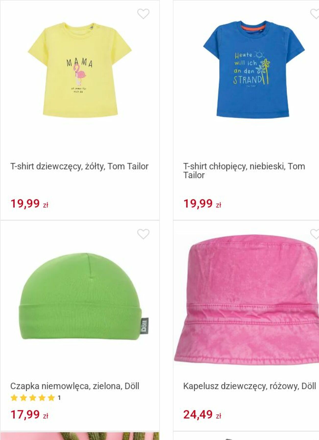Add blue boys T-shirt to wishlist
319x440 pixels.
click(x=315, y=14)
